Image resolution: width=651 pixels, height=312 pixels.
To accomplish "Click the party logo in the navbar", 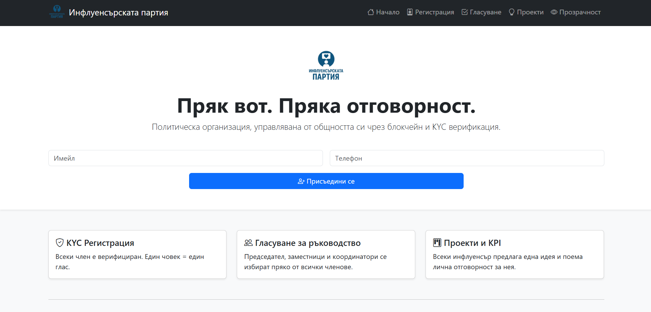I will [57, 12].
